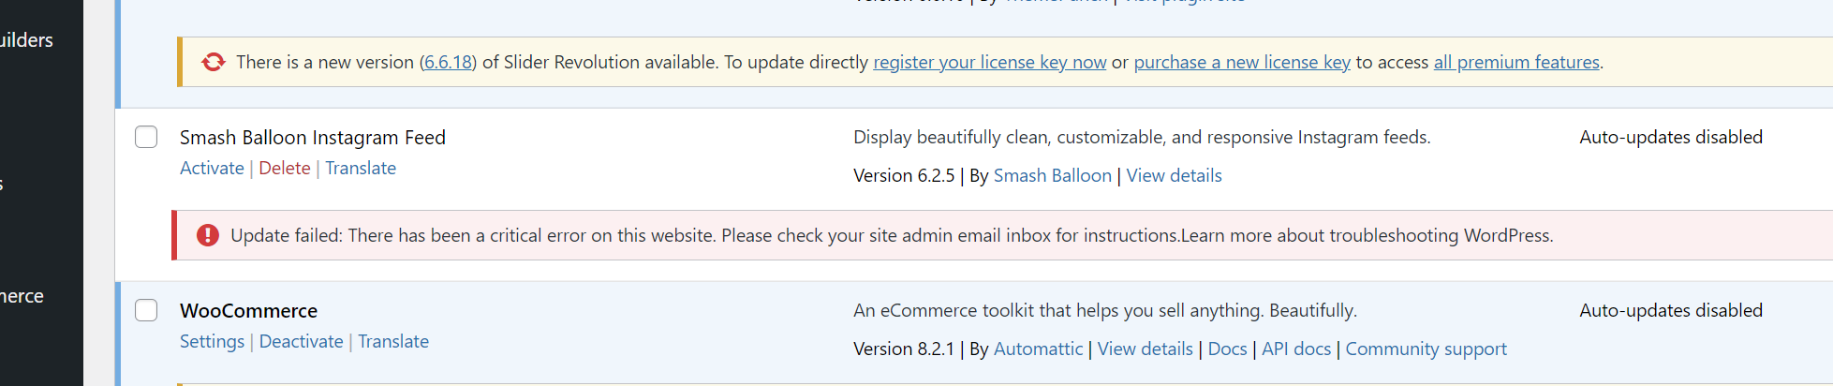Image resolution: width=1833 pixels, height=386 pixels.
Task: Follow the purchase a new license key link
Action: pos(1241,62)
